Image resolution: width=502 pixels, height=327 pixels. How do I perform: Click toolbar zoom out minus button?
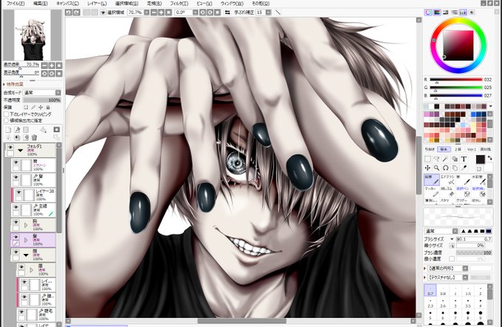[154, 12]
